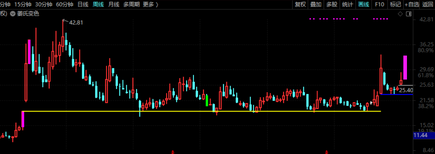Open the 多股 multi-stock view

[x=332, y=4]
